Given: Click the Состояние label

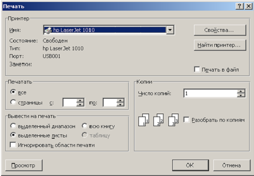Looking at the screenshot, I should [24, 41].
